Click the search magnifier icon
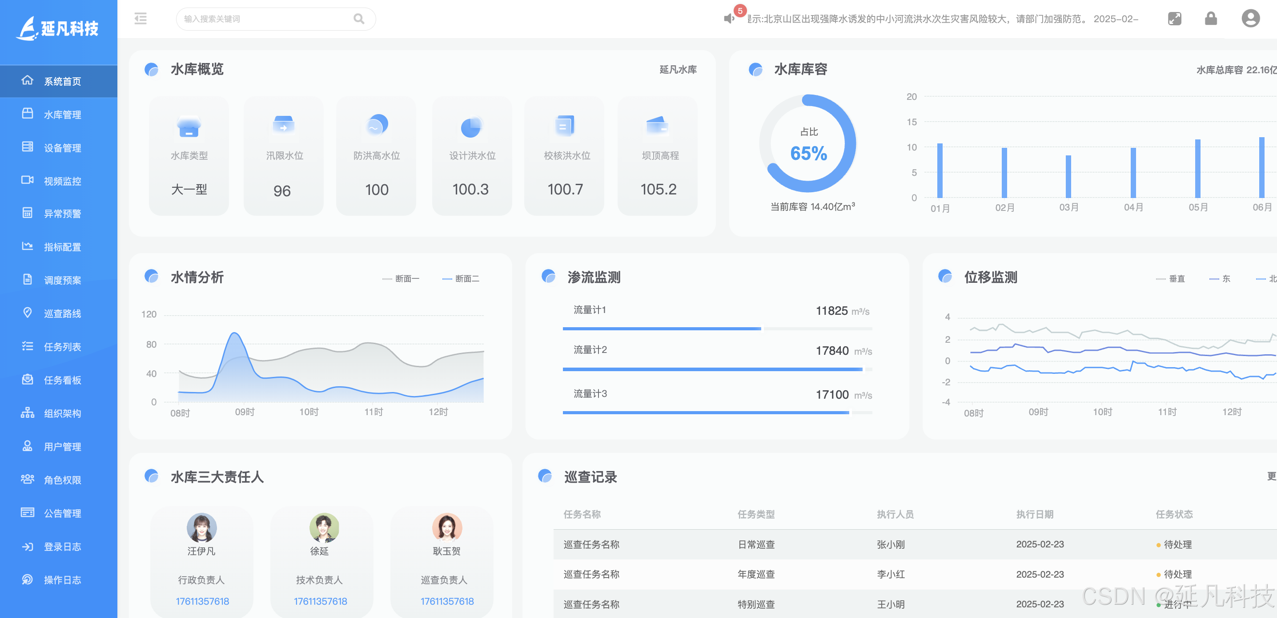The width and height of the screenshot is (1277, 618). click(358, 19)
